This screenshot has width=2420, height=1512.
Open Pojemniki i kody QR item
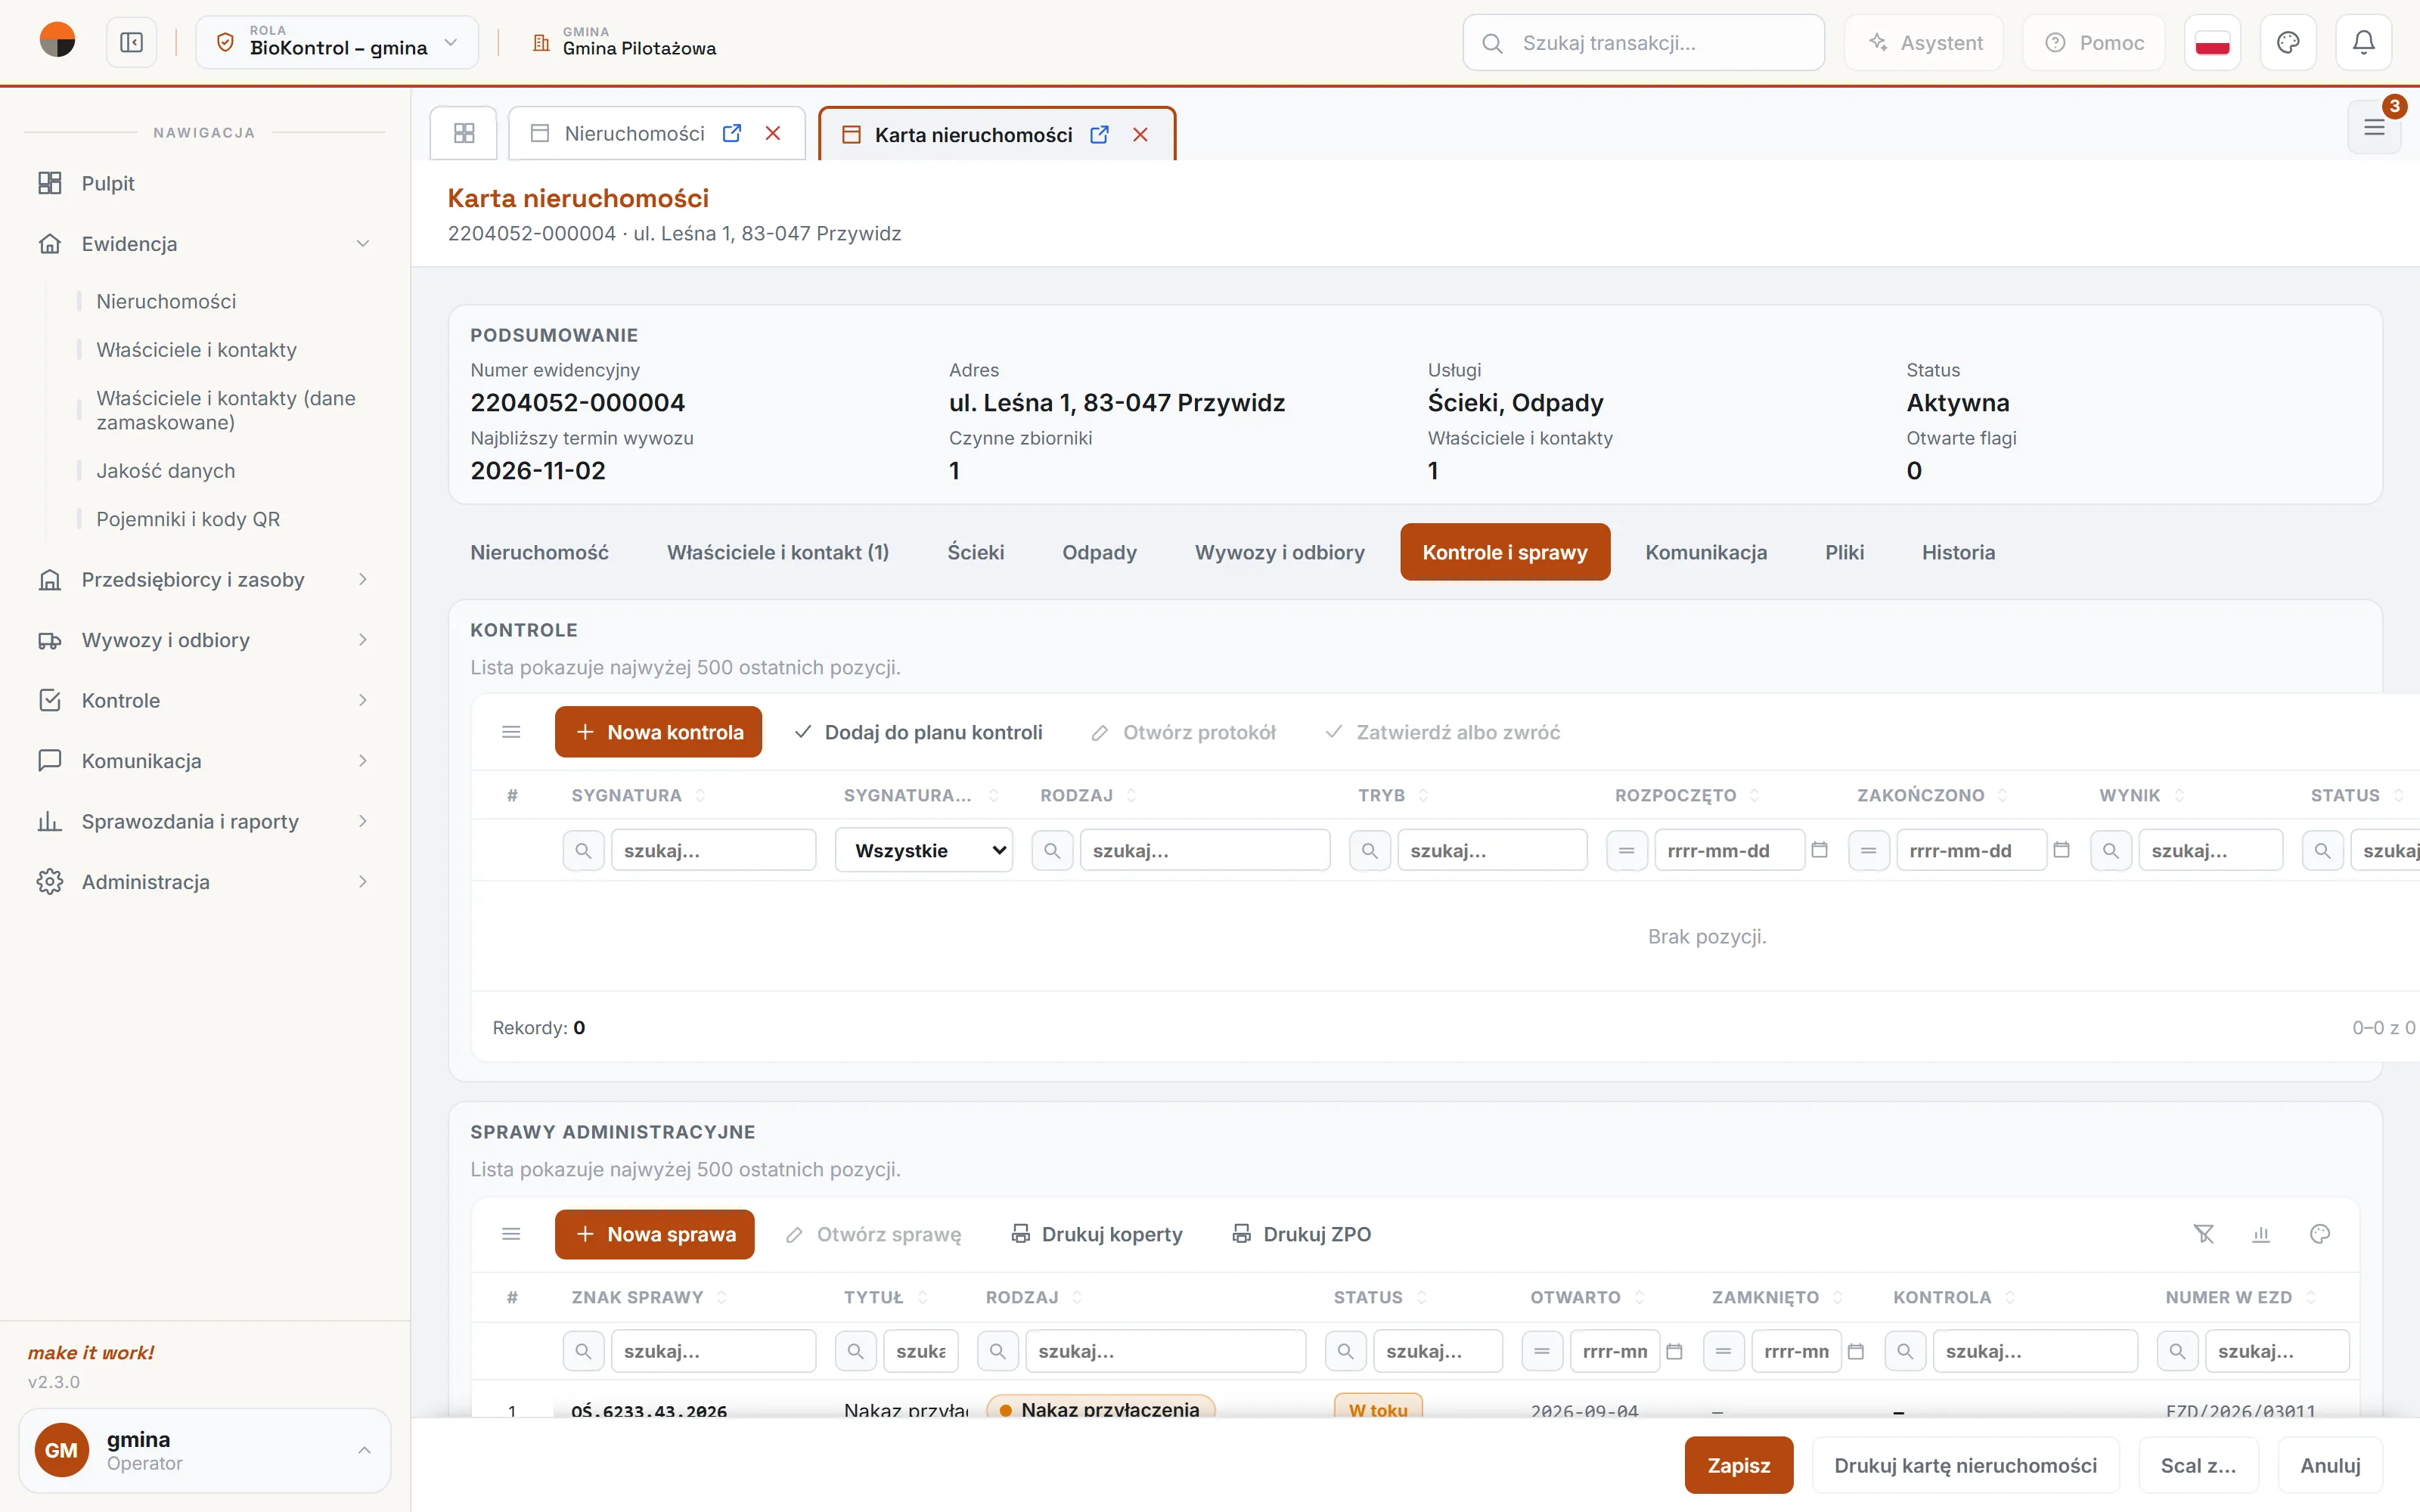coord(188,519)
